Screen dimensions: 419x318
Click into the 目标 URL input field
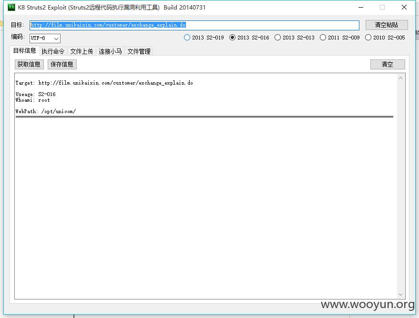194,25
